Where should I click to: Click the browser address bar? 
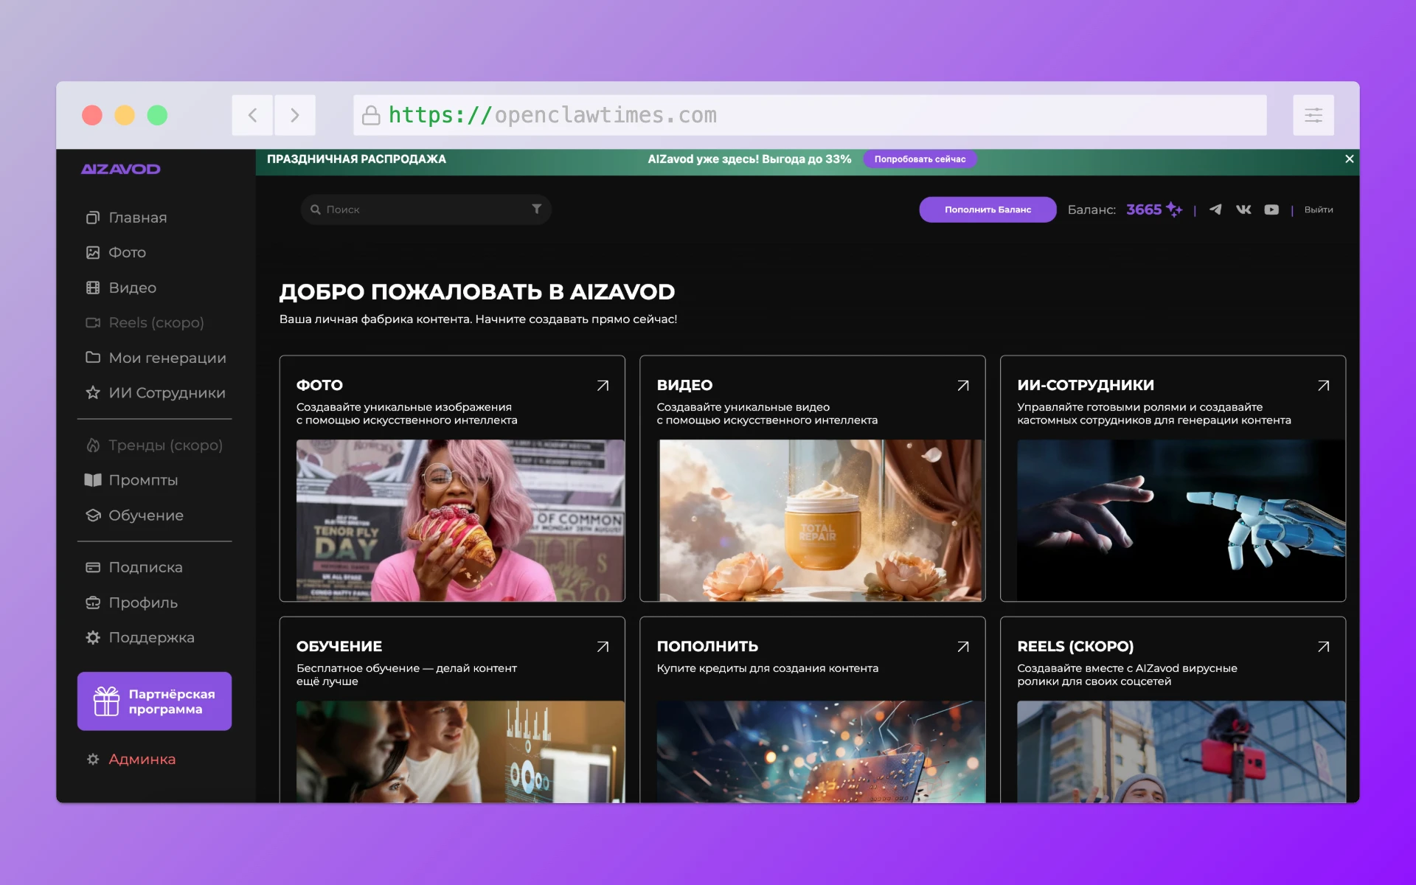click(x=810, y=115)
